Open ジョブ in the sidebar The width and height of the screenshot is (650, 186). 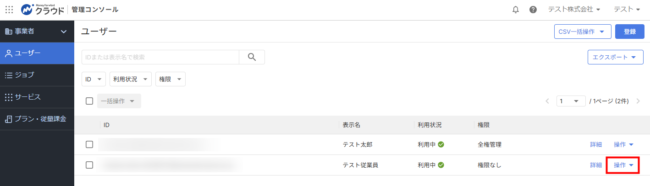click(37, 75)
